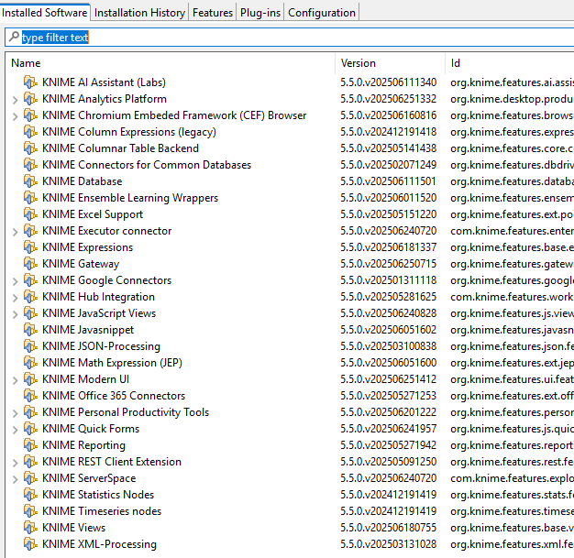Expand the KNIME Modern UI entry
The image size is (574, 558).
coord(15,380)
